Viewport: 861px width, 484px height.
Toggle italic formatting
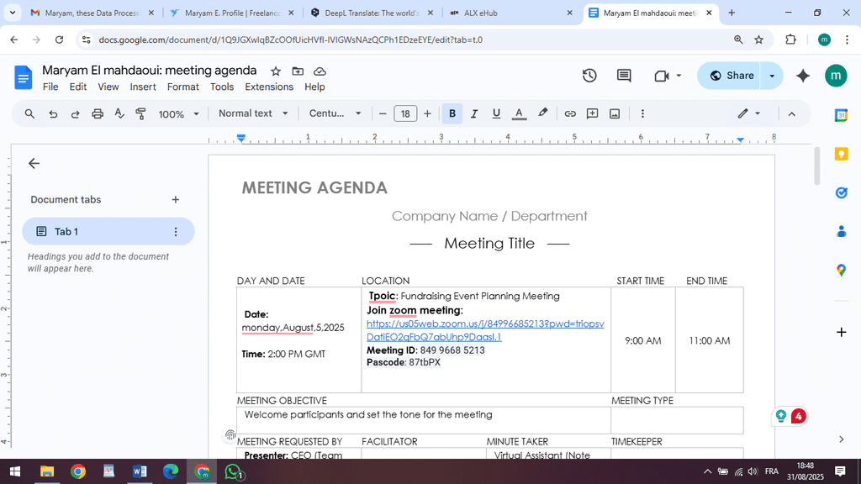pyautogui.click(x=474, y=113)
